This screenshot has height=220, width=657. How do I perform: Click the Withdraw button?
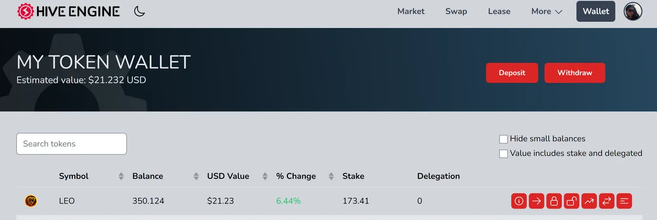(575, 73)
